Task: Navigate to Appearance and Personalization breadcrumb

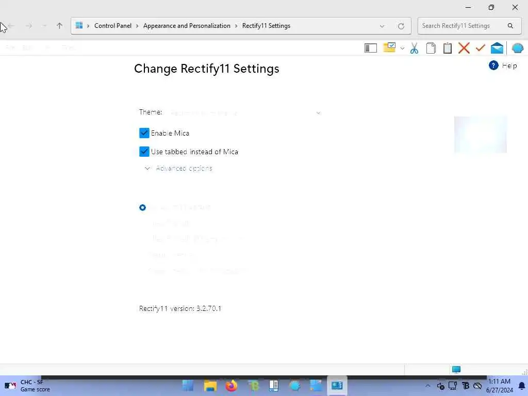Action: pyautogui.click(x=187, y=26)
